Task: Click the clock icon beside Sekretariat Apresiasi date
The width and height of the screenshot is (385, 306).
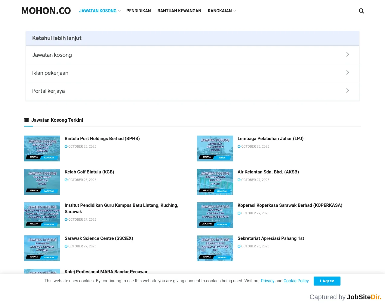Action: [x=239, y=246]
